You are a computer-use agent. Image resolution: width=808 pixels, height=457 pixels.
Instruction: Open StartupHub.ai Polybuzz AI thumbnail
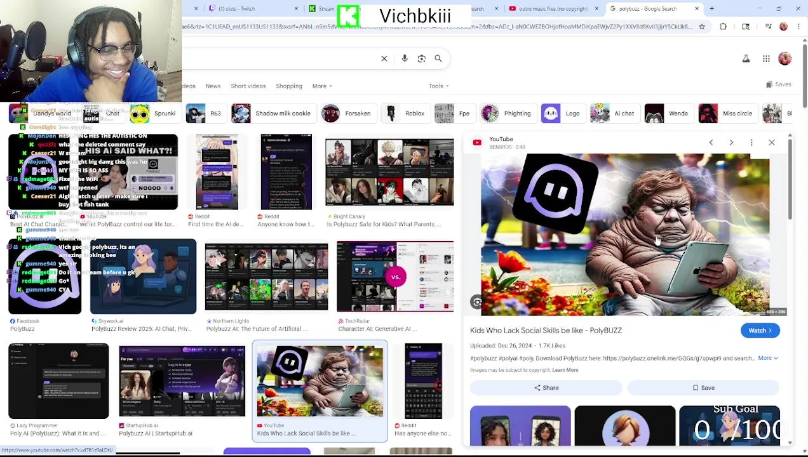click(182, 381)
